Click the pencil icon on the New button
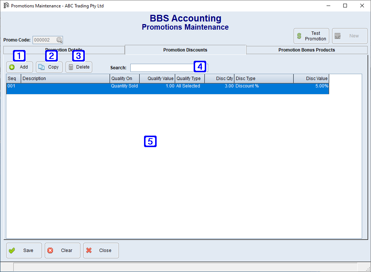 point(338,36)
